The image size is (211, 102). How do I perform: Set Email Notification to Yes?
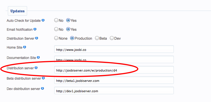[68, 29]
